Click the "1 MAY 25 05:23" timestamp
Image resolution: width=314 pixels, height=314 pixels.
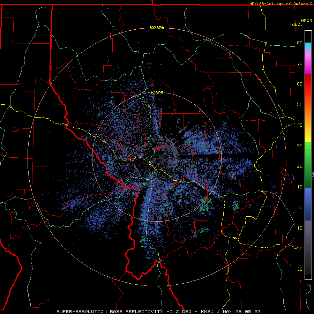(239, 312)
